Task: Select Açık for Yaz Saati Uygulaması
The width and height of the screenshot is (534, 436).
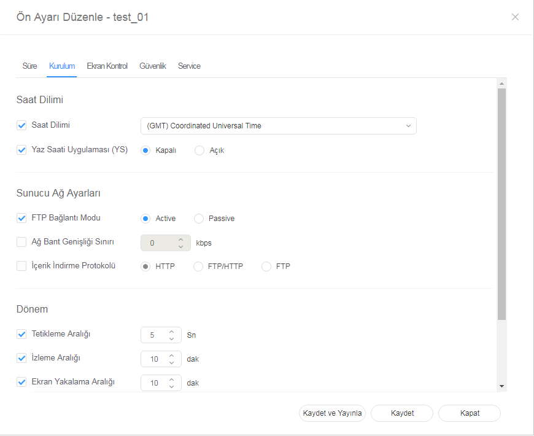Action: pos(199,150)
